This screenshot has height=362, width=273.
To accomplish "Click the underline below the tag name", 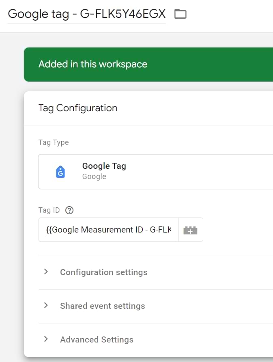I will (86, 24).
